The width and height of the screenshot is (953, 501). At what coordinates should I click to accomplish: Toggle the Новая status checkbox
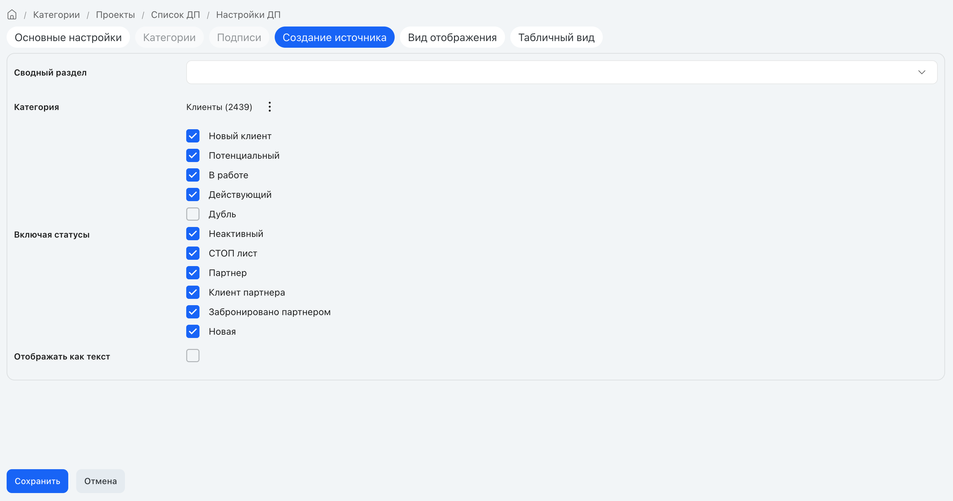pyautogui.click(x=193, y=332)
